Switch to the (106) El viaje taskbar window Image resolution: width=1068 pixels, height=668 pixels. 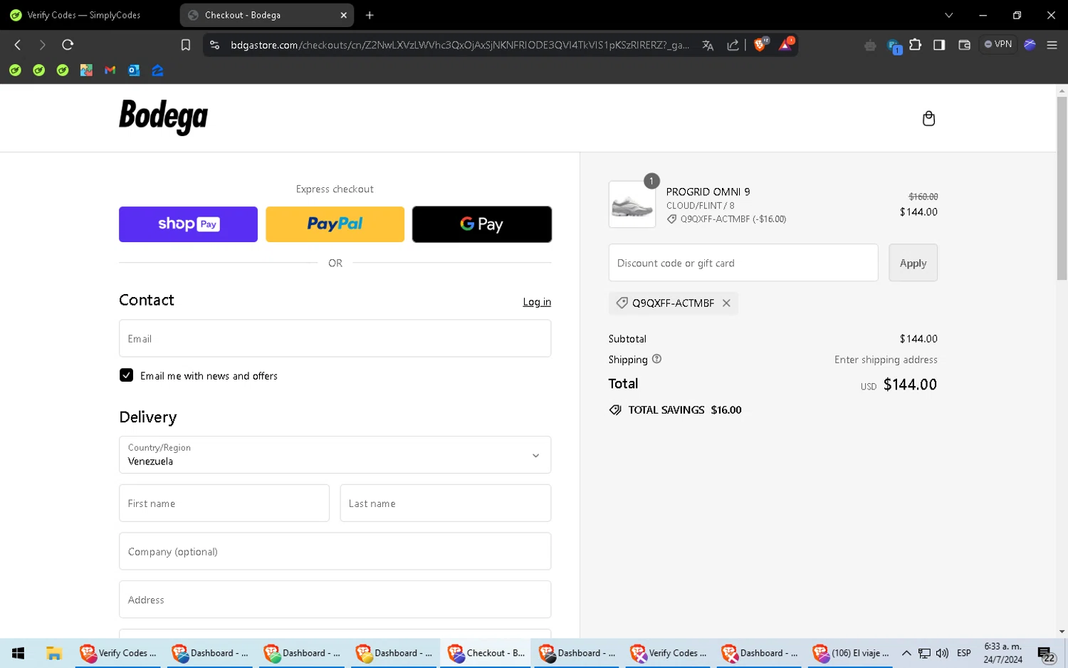click(x=852, y=653)
